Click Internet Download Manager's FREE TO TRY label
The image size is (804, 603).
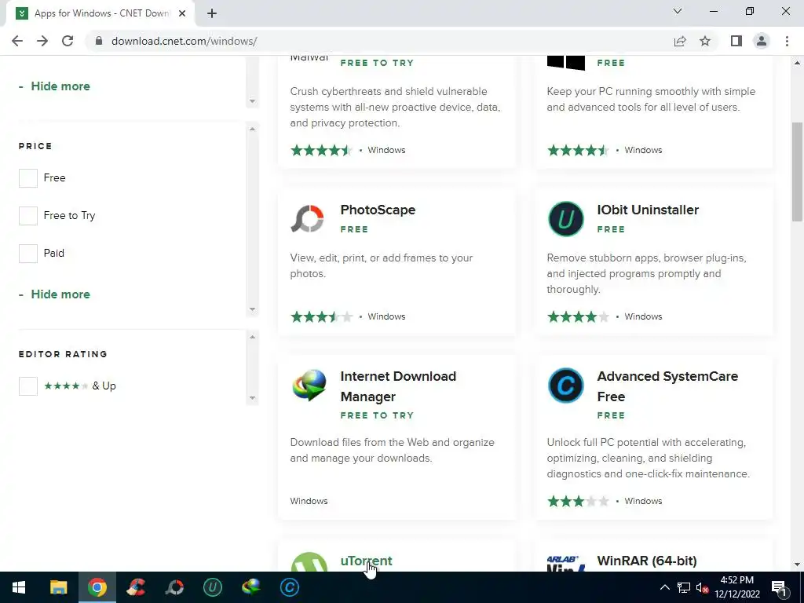click(x=377, y=415)
